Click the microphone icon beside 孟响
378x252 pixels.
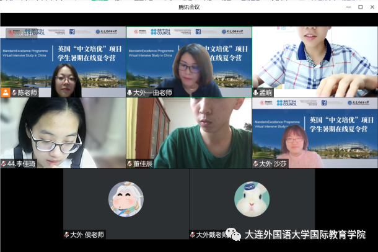click(255, 92)
